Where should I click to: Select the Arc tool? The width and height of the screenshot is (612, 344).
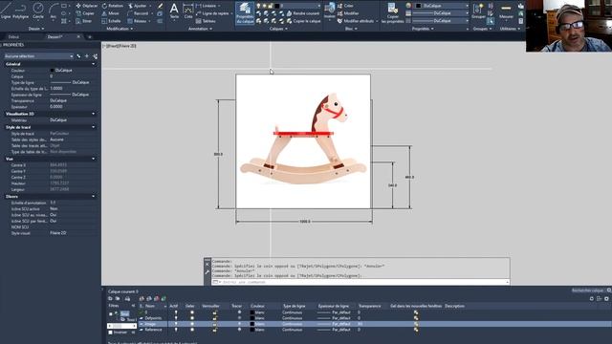tap(54, 11)
